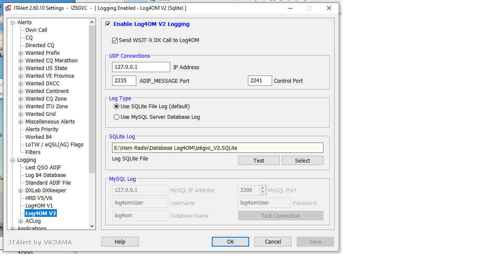Toggle Send WSJT-X DX Call to Log4OM

[115, 41]
